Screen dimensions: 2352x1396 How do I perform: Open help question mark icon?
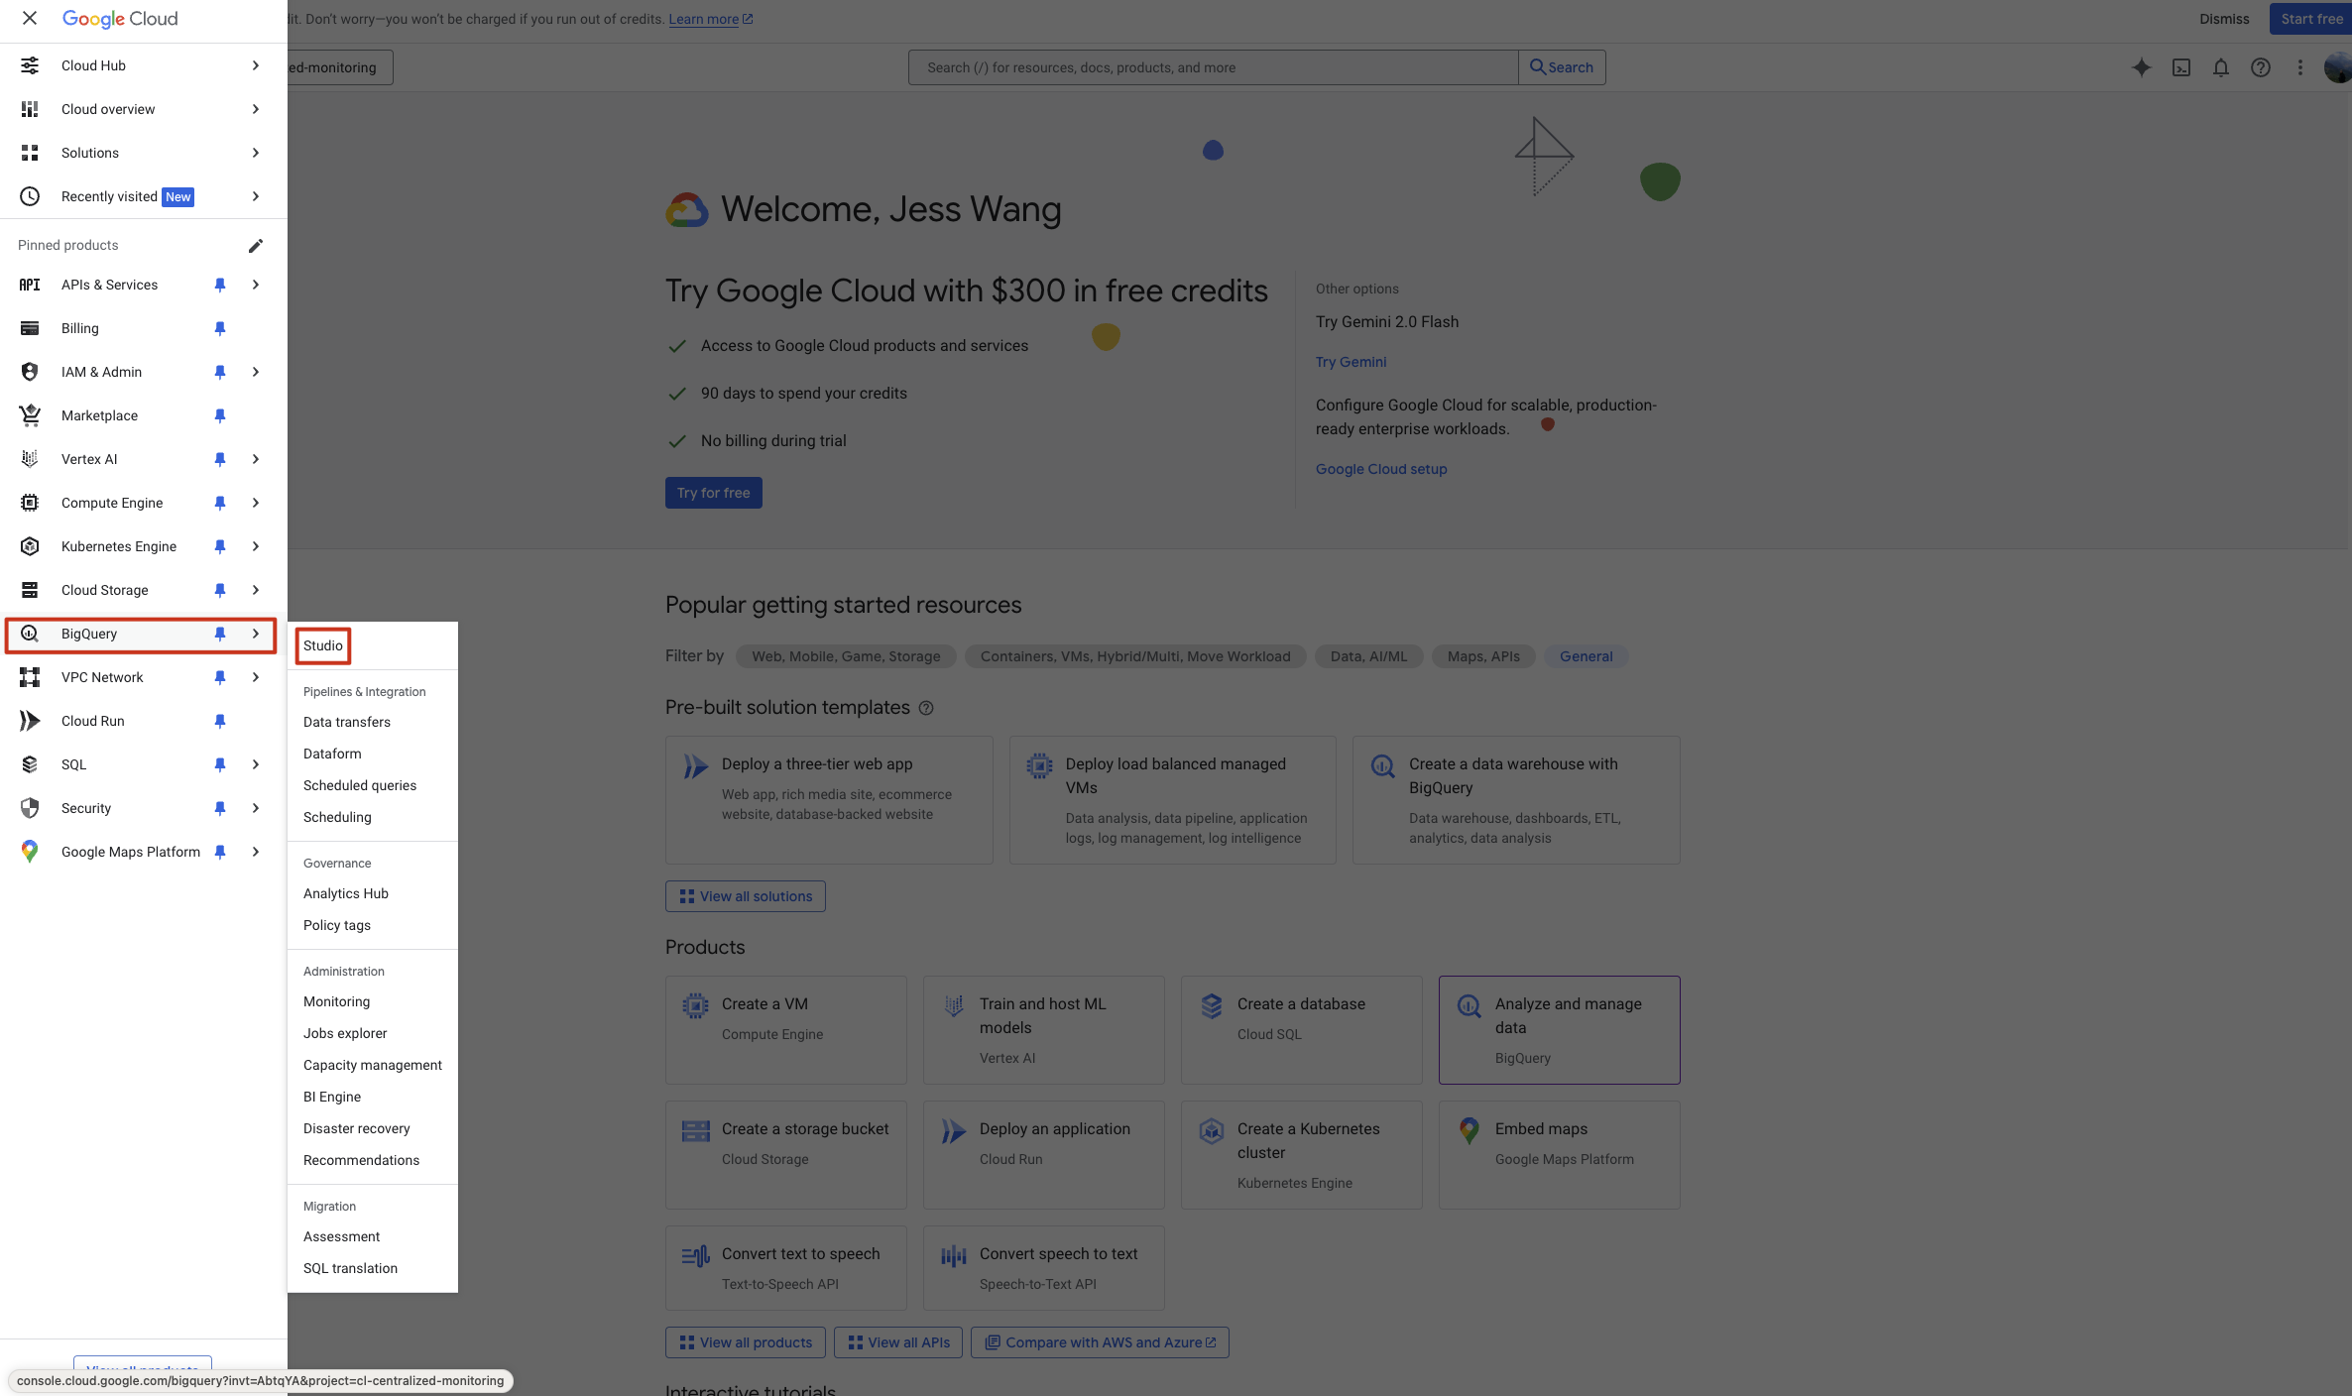coord(2261,67)
